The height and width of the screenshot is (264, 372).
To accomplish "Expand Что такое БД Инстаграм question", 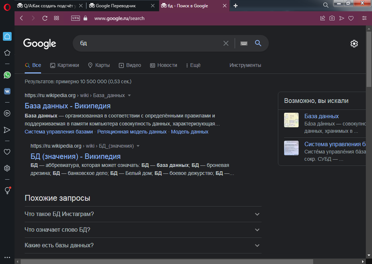I will [x=143, y=214].
